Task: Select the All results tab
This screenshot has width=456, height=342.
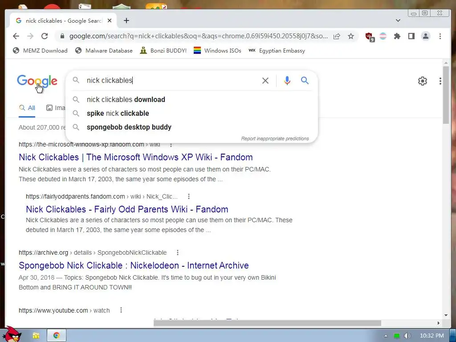Action: (27, 108)
